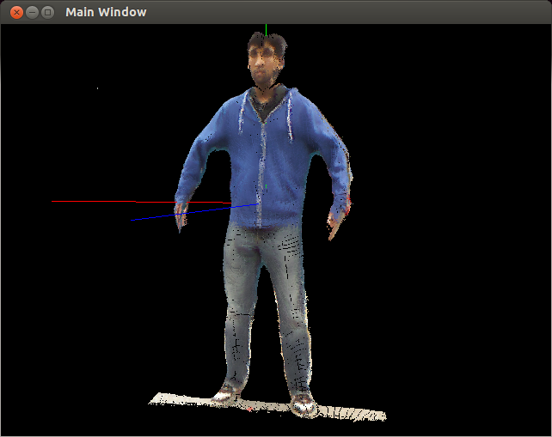Click the 3D scanned person model

coord(264,223)
